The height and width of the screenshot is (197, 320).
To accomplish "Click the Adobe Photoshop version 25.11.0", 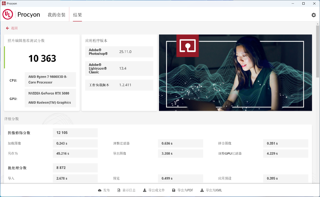I will click(125, 52).
